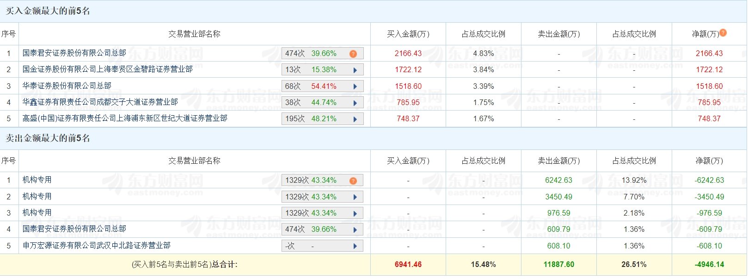Viewport: 748px width, 279px height.
Task: Expand the arrow in the 华泰证券 row
Action: pyautogui.click(x=355, y=87)
